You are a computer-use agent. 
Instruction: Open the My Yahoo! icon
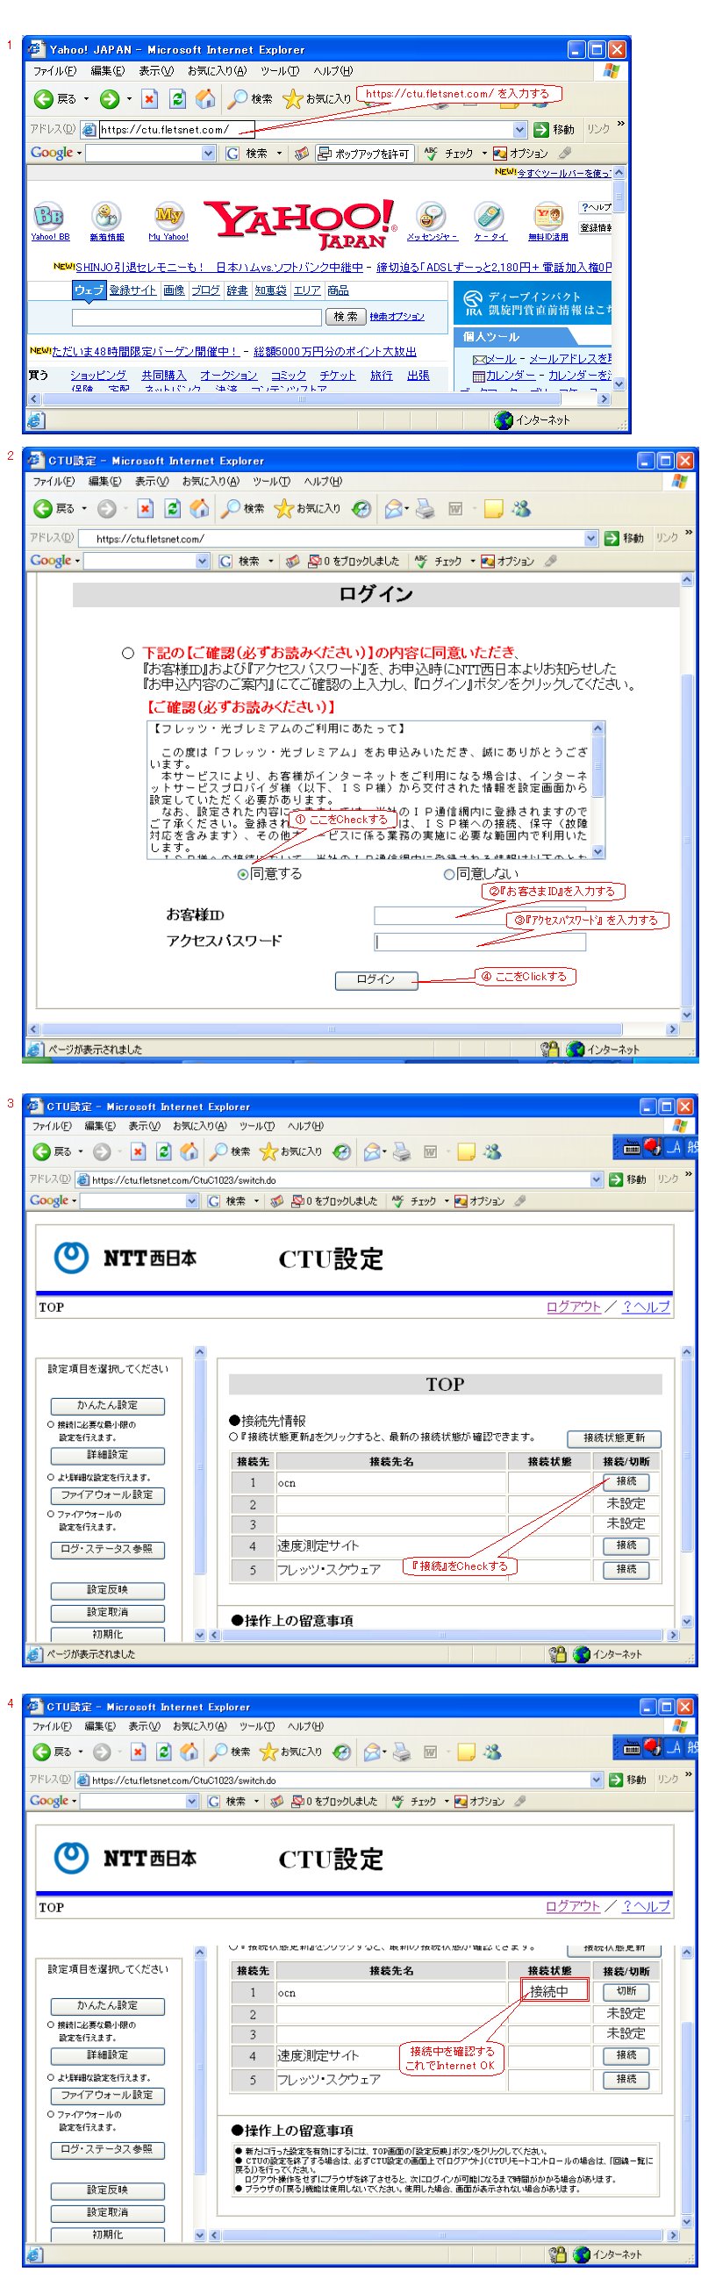pyautogui.click(x=168, y=215)
